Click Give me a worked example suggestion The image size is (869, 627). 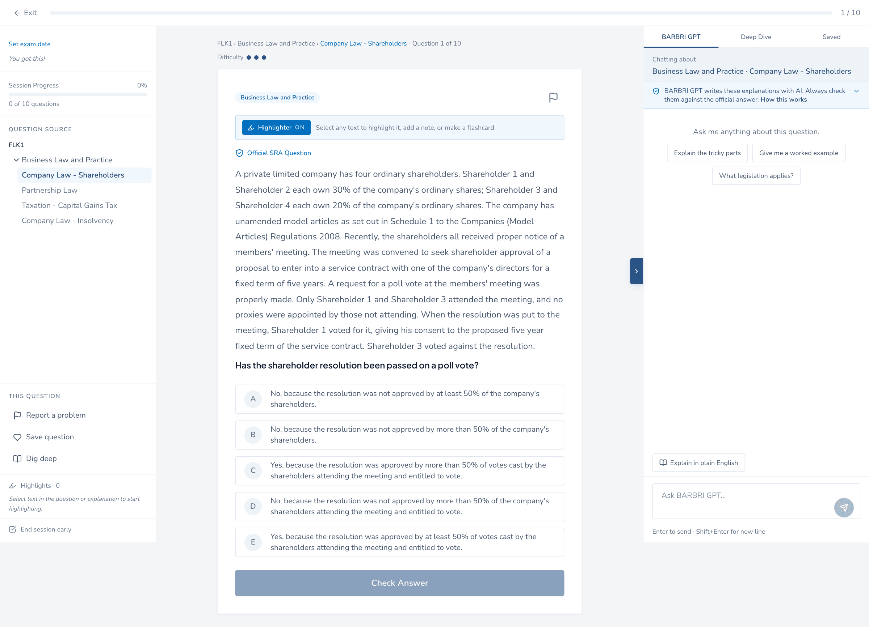coord(798,153)
